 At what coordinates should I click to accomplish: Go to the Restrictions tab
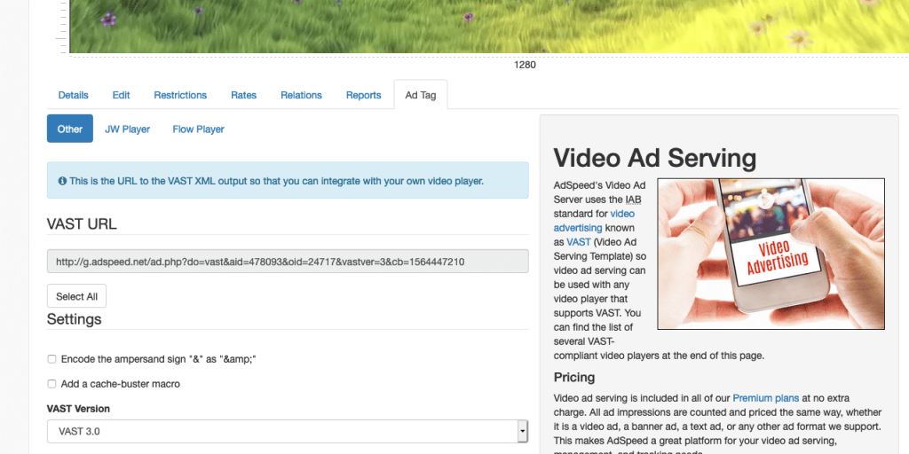point(180,95)
